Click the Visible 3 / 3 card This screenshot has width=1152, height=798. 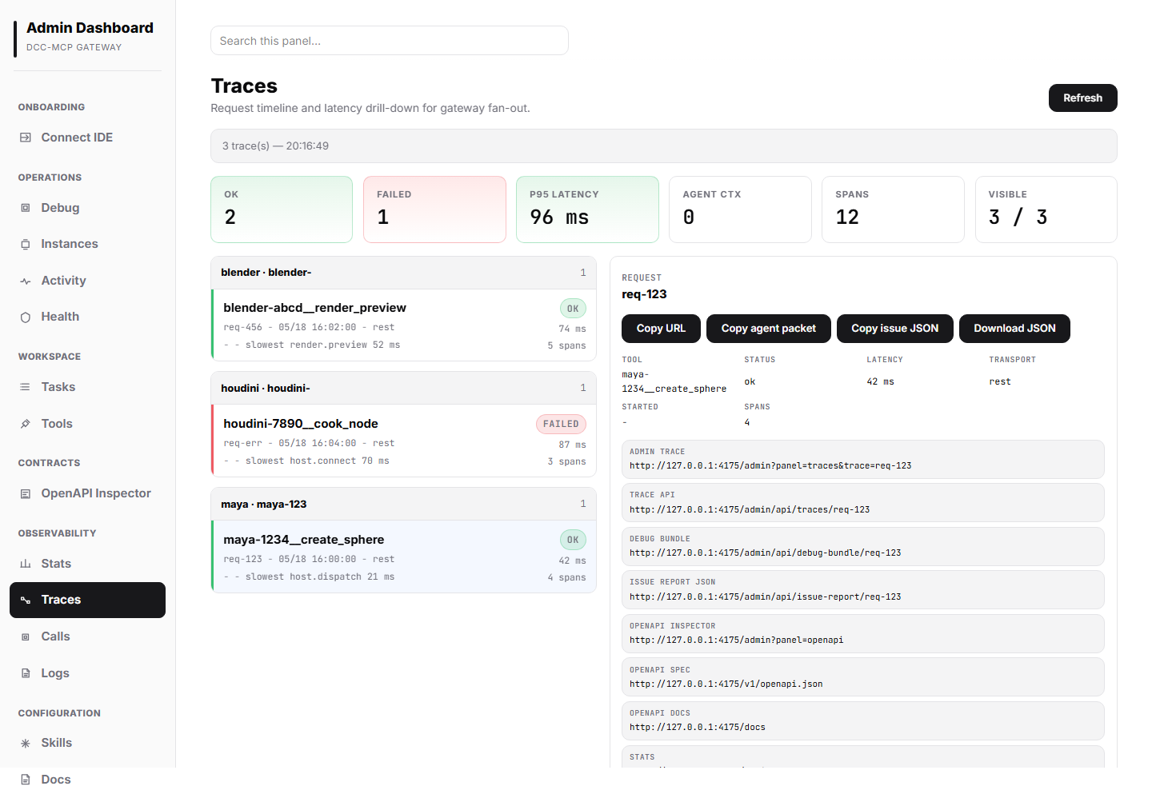[x=1046, y=209]
